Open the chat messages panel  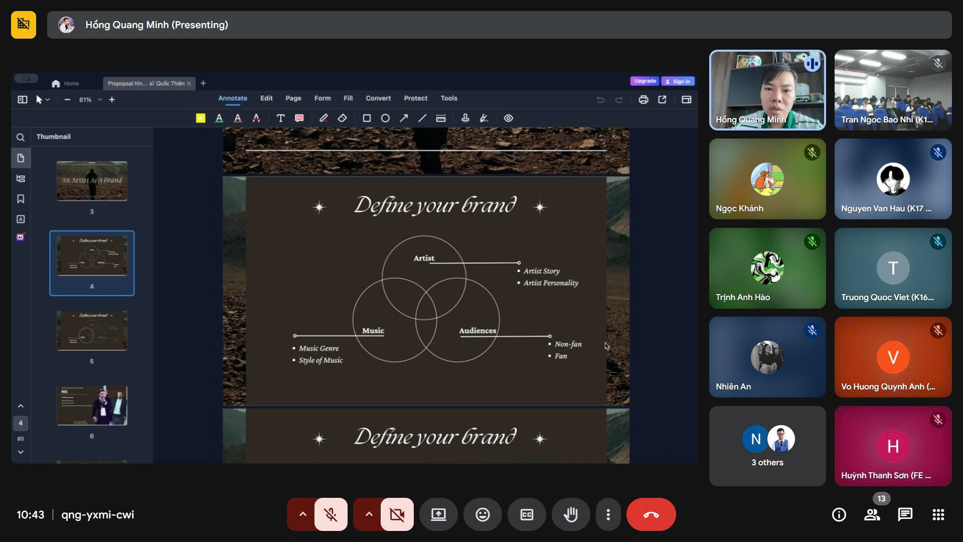[x=905, y=514]
